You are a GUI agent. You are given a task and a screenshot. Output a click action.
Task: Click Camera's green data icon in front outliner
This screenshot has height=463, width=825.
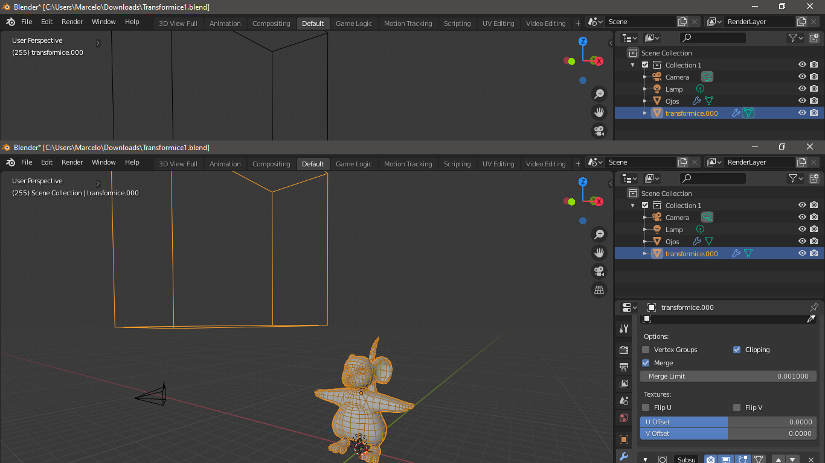tap(707, 217)
